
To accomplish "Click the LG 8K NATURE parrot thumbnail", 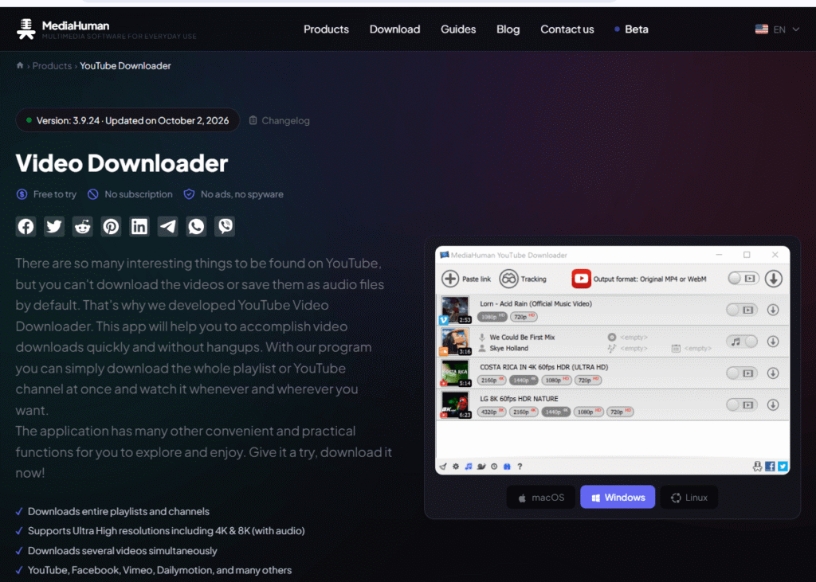I will coord(455,405).
